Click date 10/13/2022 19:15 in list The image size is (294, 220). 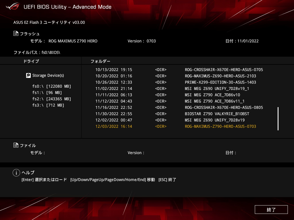click(x=114, y=70)
